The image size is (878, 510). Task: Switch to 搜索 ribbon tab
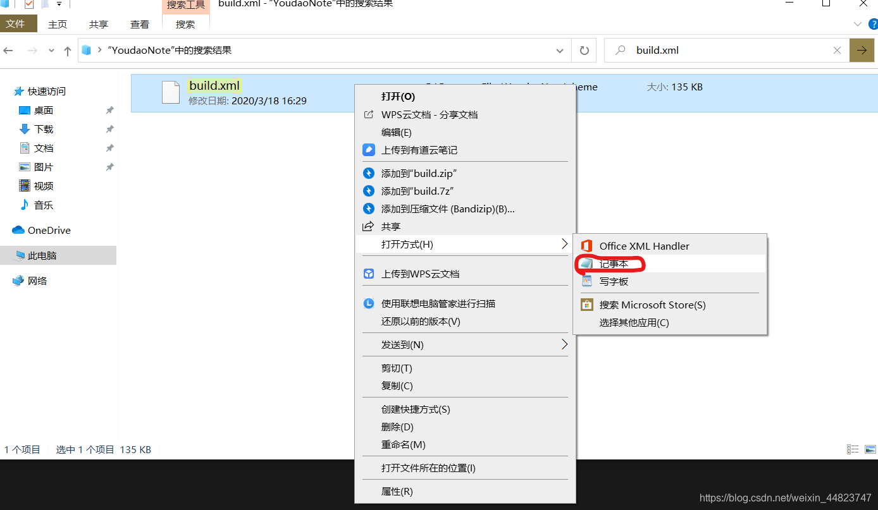[185, 24]
